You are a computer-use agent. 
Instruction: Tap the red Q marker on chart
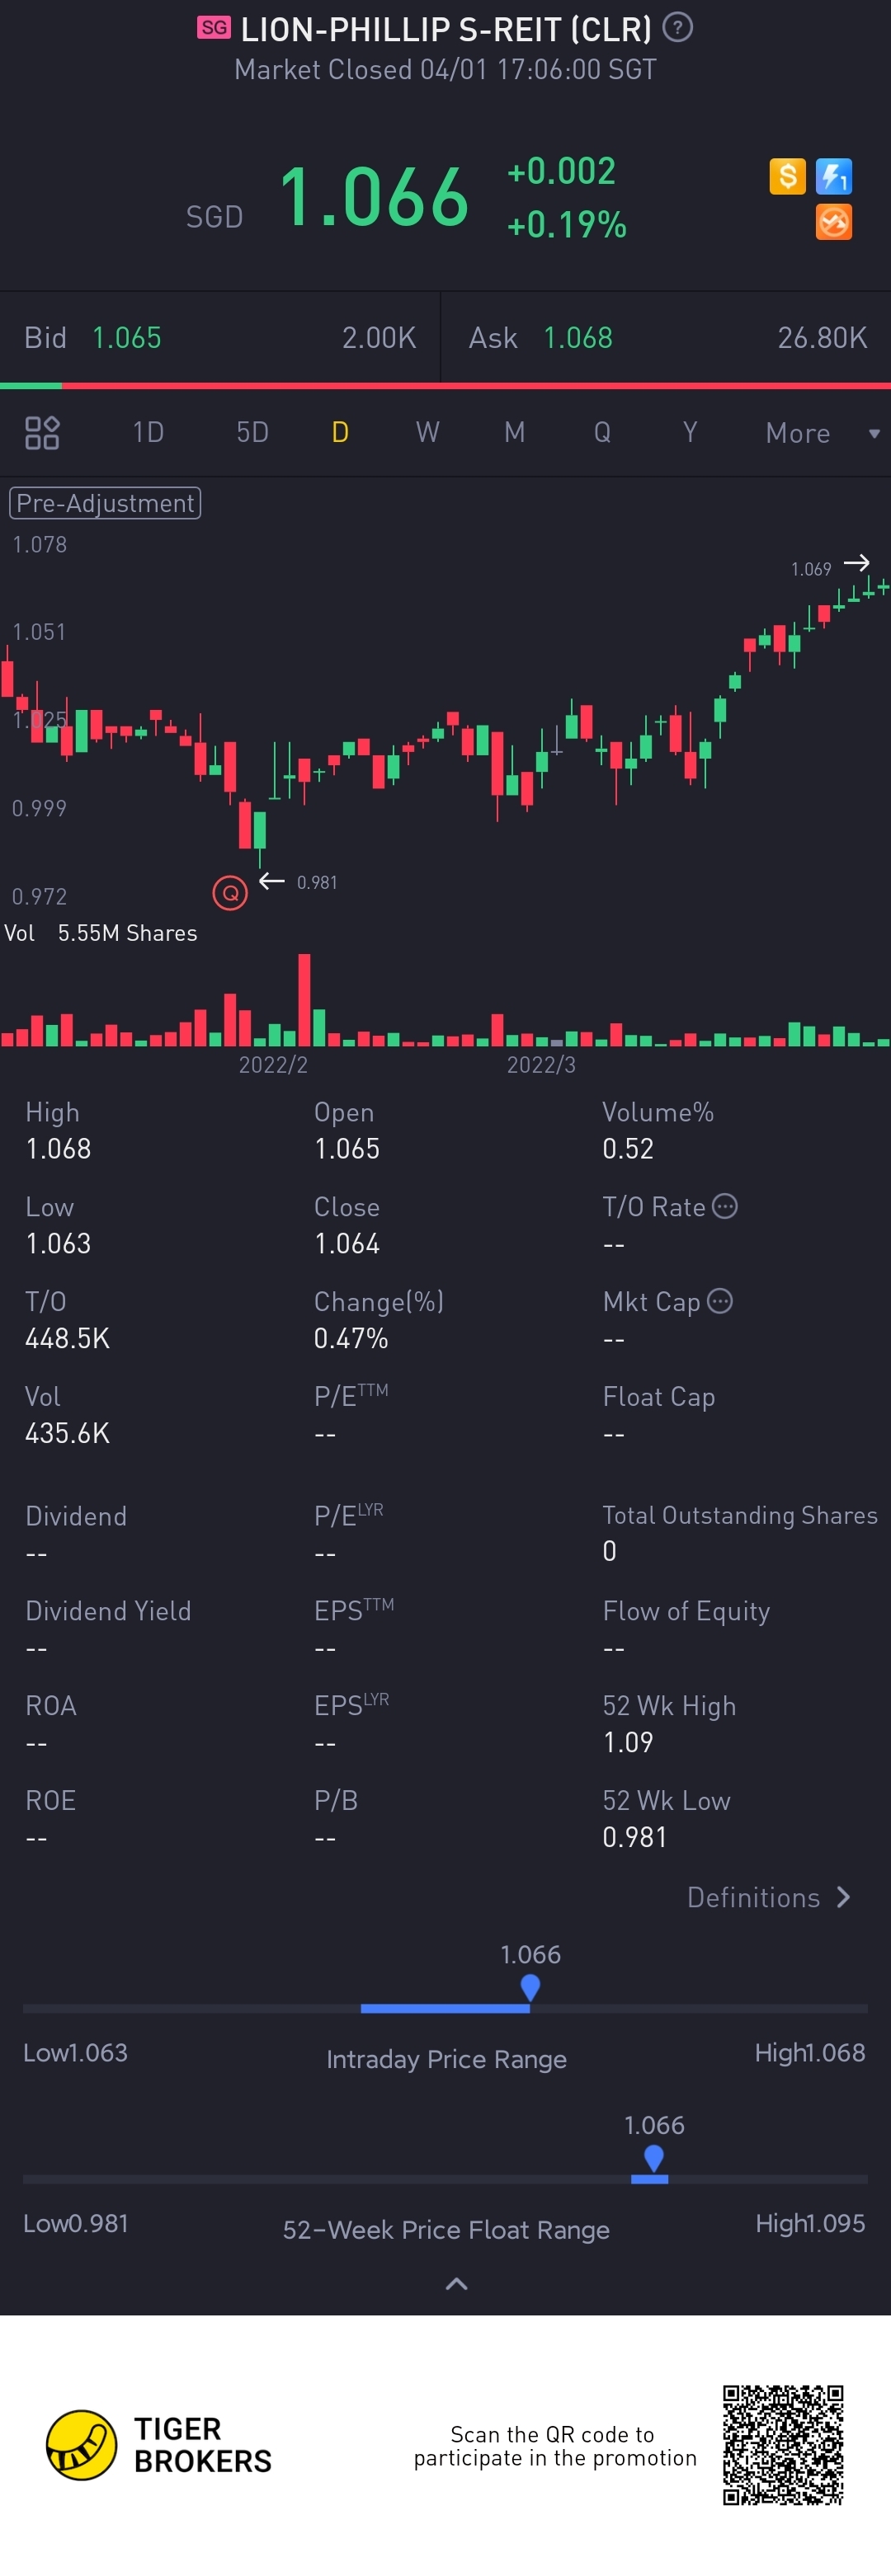point(230,892)
